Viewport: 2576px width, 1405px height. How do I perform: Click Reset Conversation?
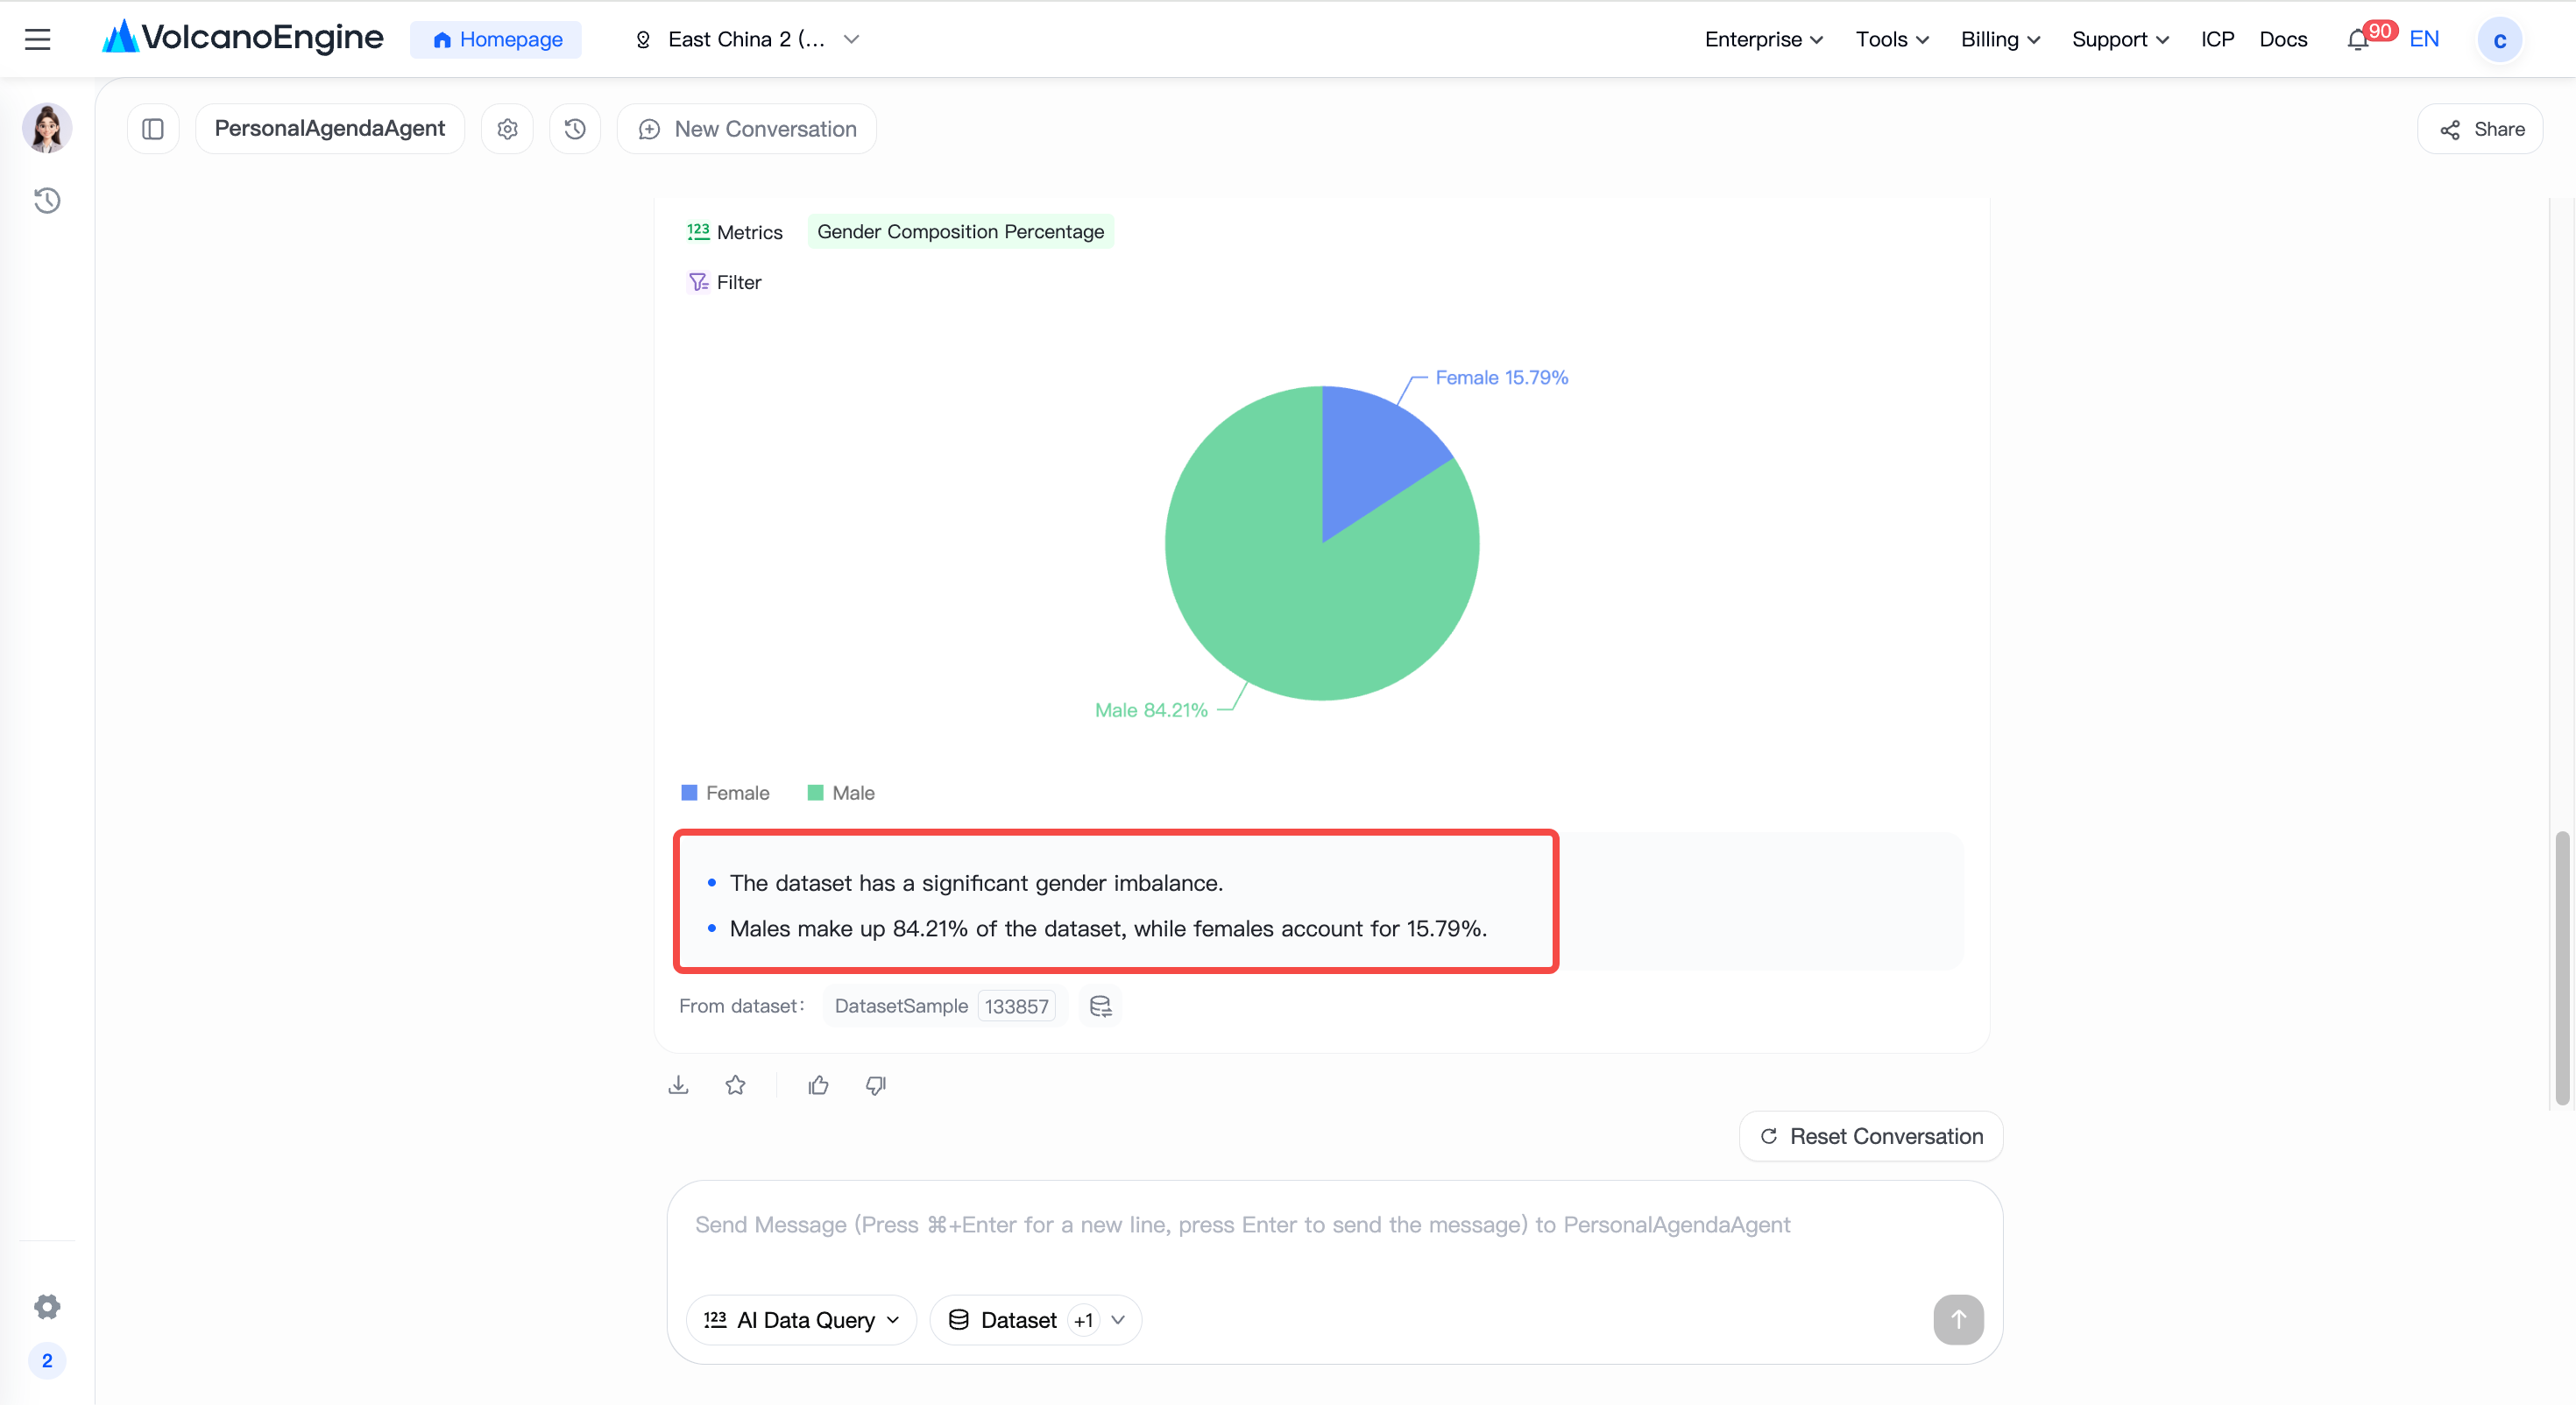(1871, 1136)
